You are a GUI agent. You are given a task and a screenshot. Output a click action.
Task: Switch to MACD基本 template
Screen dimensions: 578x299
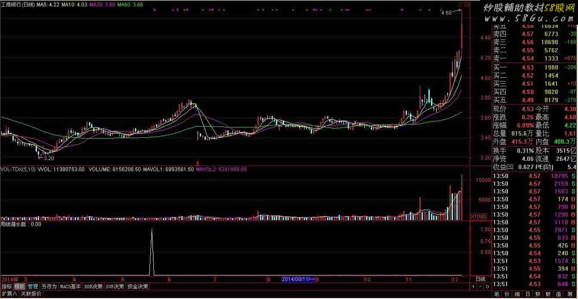pyautogui.click(x=70, y=287)
